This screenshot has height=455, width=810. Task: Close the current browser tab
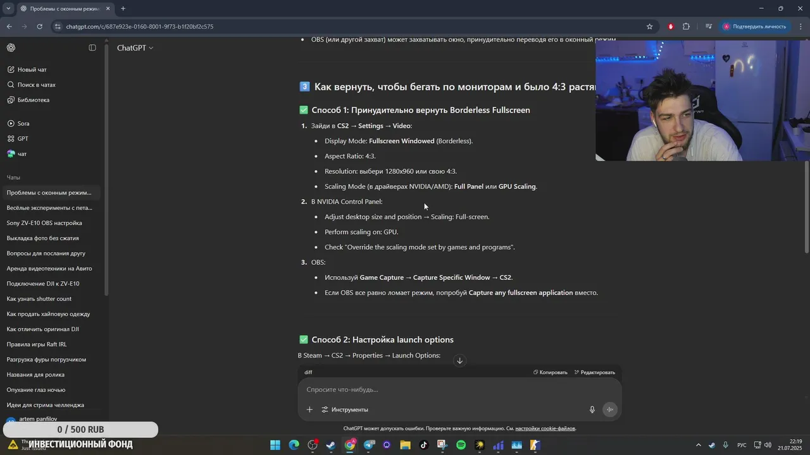coord(108,9)
